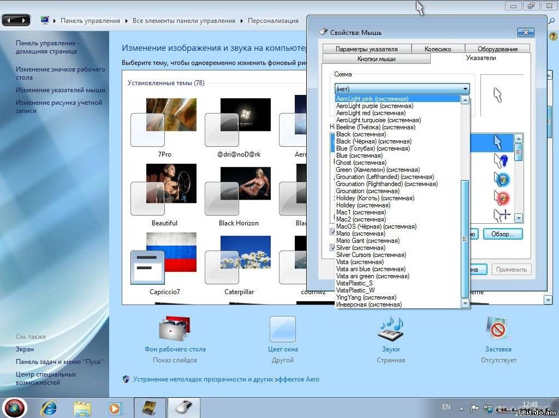
Task: Select the Busy red cursor
Action: pos(502,198)
